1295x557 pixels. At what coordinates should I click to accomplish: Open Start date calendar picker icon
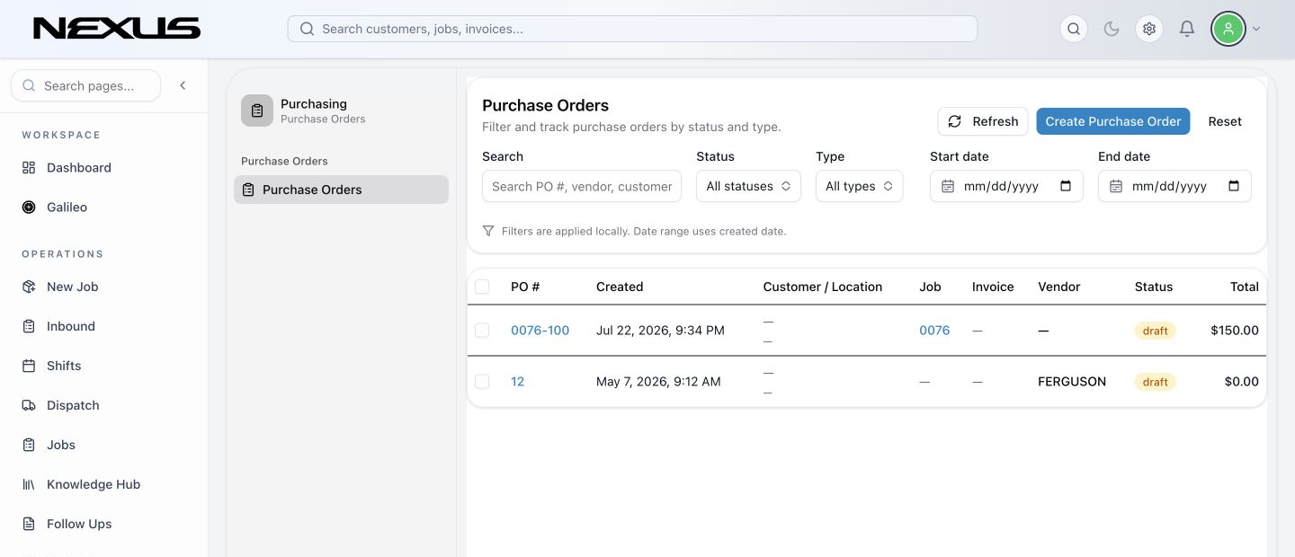(x=1067, y=186)
